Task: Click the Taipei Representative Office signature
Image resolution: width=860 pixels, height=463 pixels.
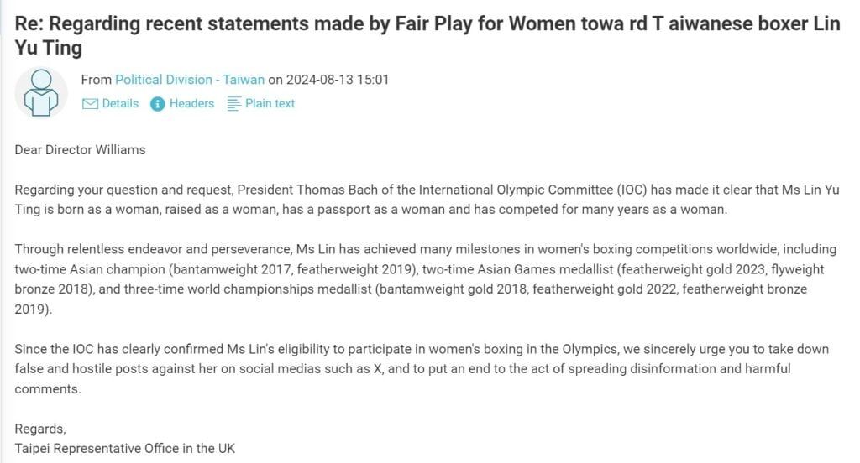Action: pos(125,448)
